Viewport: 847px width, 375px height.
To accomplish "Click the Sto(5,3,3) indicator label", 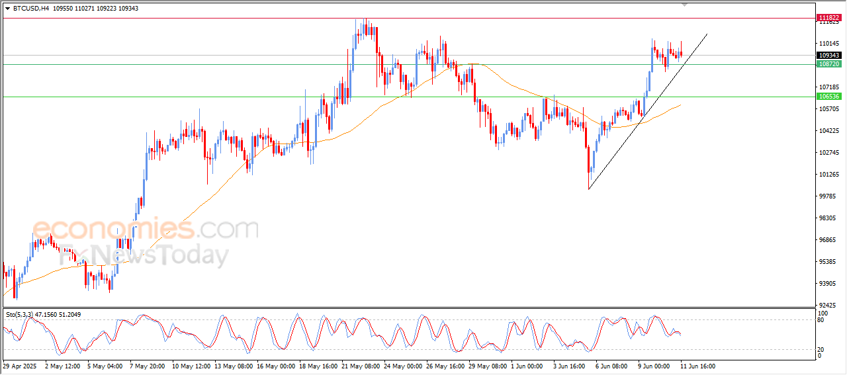I will 19,315.
